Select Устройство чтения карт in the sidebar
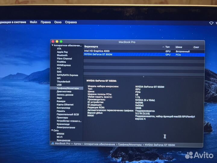The height and width of the screenshot is (163, 217). tap(69, 121)
